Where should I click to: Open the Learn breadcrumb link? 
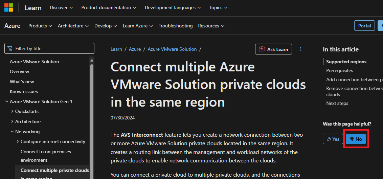[116, 49]
